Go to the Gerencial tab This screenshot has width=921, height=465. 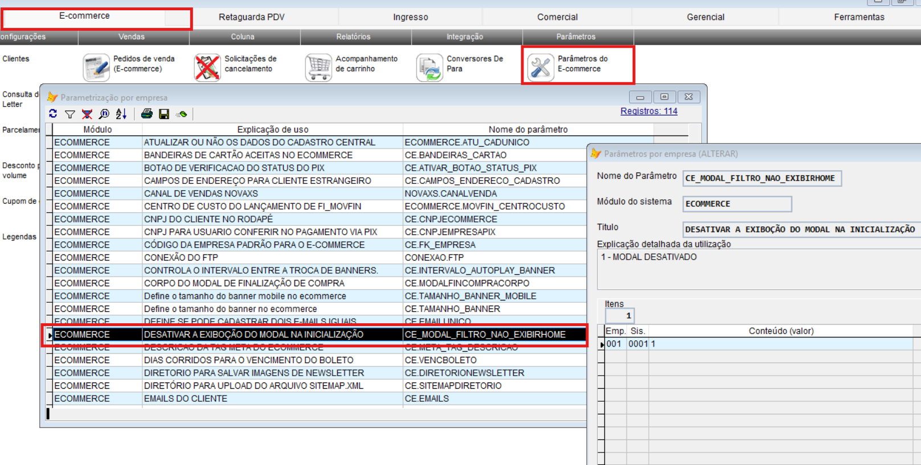pos(705,17)
